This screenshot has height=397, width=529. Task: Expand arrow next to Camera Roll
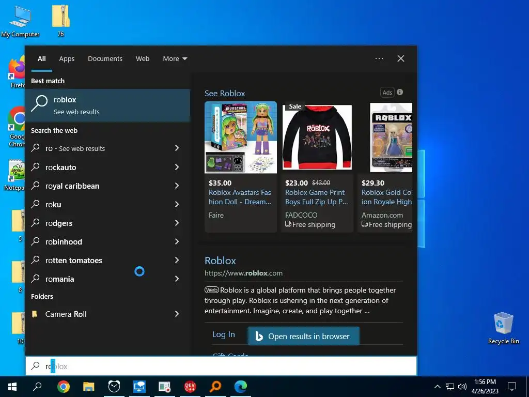click(x=177, y=314)
